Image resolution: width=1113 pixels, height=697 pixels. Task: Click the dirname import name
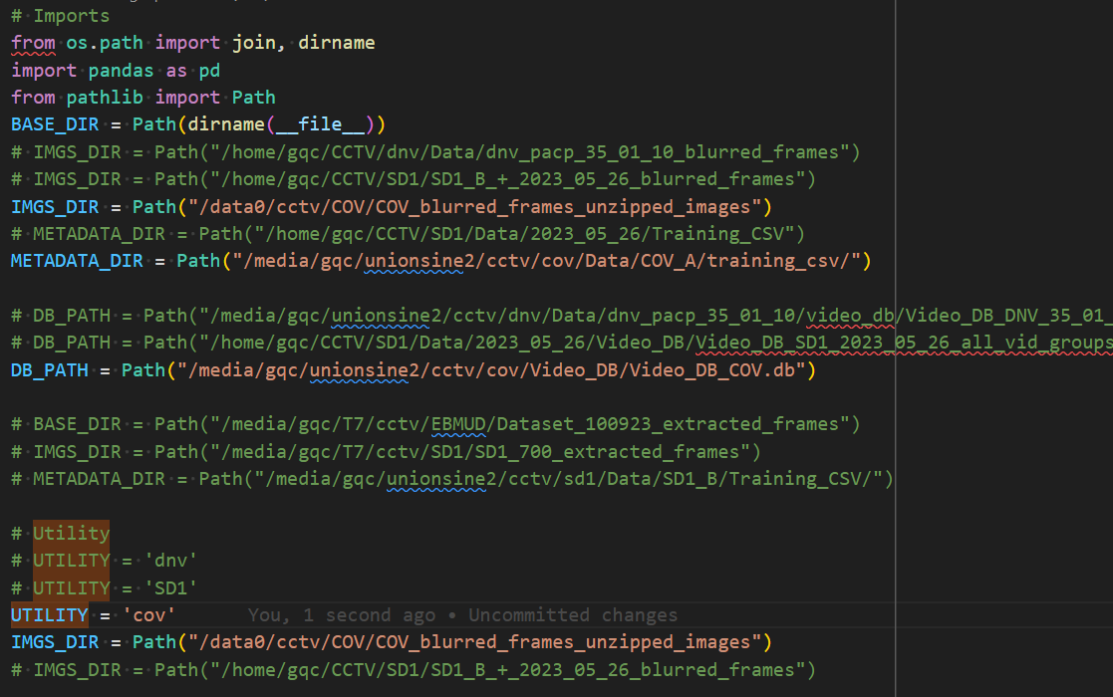[x=337, y=43]
